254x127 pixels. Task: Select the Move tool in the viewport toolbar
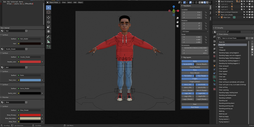click(49, 17)
